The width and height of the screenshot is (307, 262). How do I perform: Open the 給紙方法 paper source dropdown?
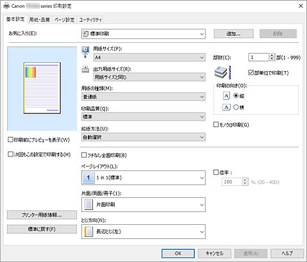pyautogui.click(x=144, y=137)
